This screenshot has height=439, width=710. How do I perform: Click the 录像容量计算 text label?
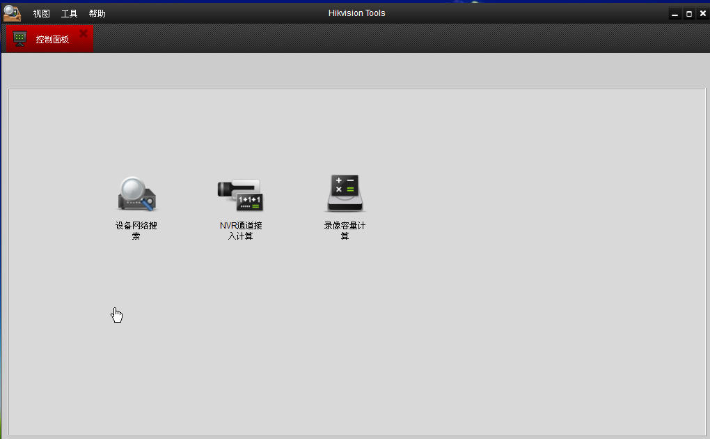click(x=345, y=230)
